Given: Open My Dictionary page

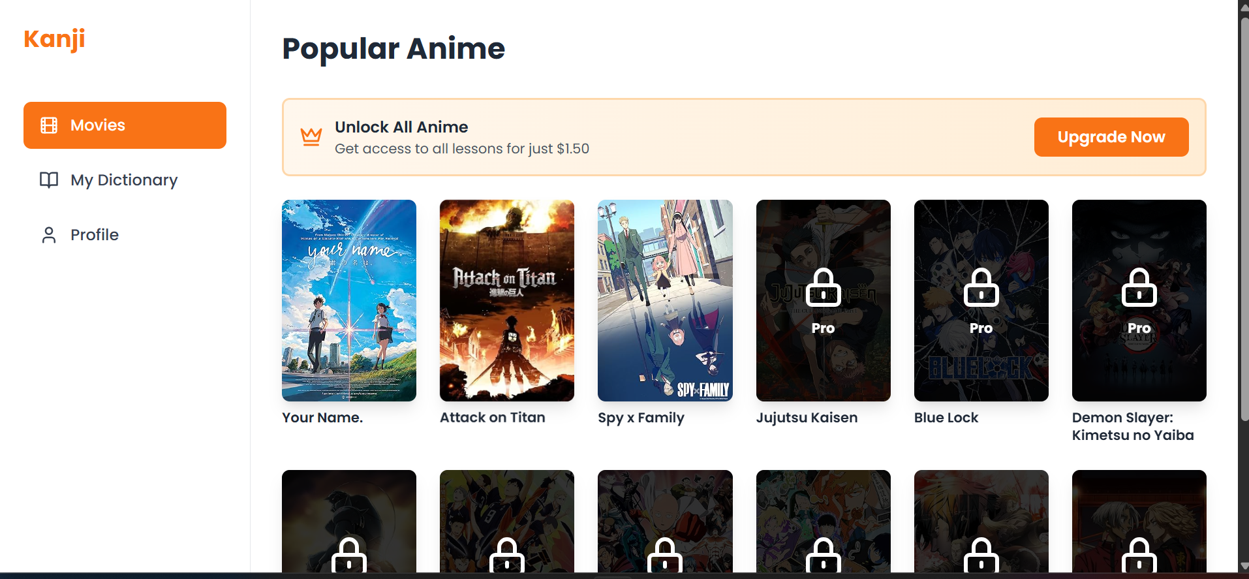Looking at the screenshot, I should point(125,180).
